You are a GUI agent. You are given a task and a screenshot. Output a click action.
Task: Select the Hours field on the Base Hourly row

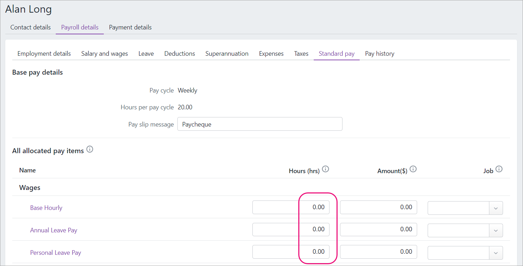point(291,207)
